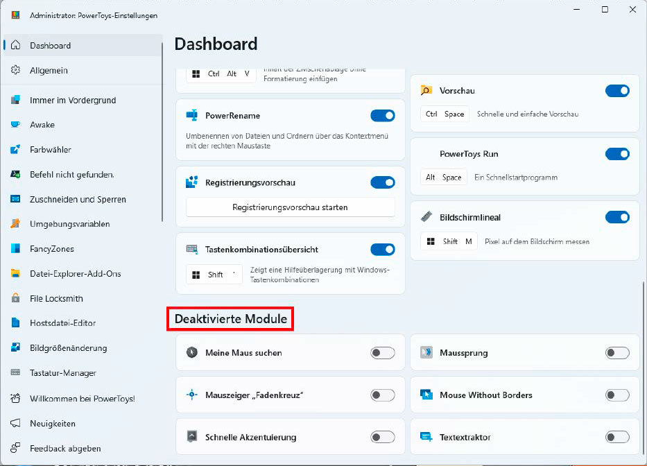Click the Tastenkombinationsübersicht keyboard icon
This screenshot has height=466, width=647.
[192, 249]
